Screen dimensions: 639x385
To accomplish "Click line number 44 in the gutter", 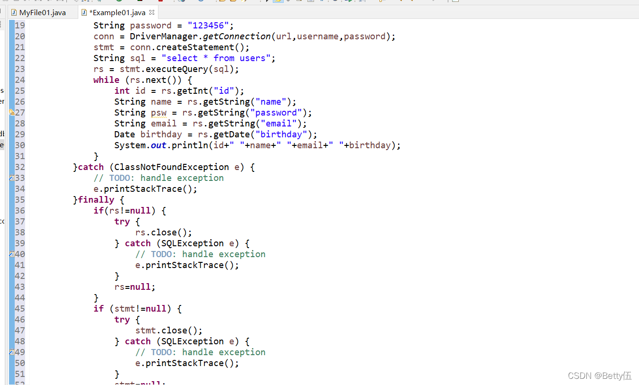I will (20, 298).
